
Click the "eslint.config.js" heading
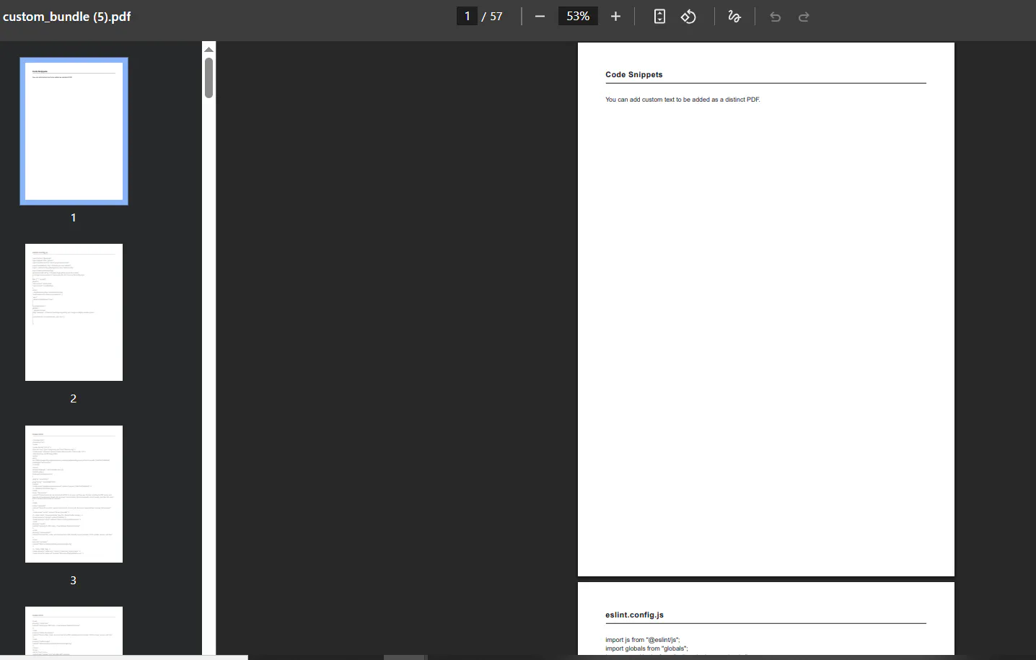(x=635, y=615)
